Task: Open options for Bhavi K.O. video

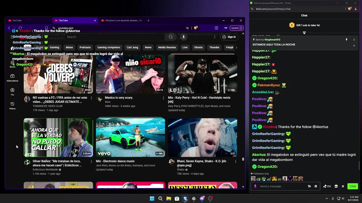Action: tap(236, 162)
